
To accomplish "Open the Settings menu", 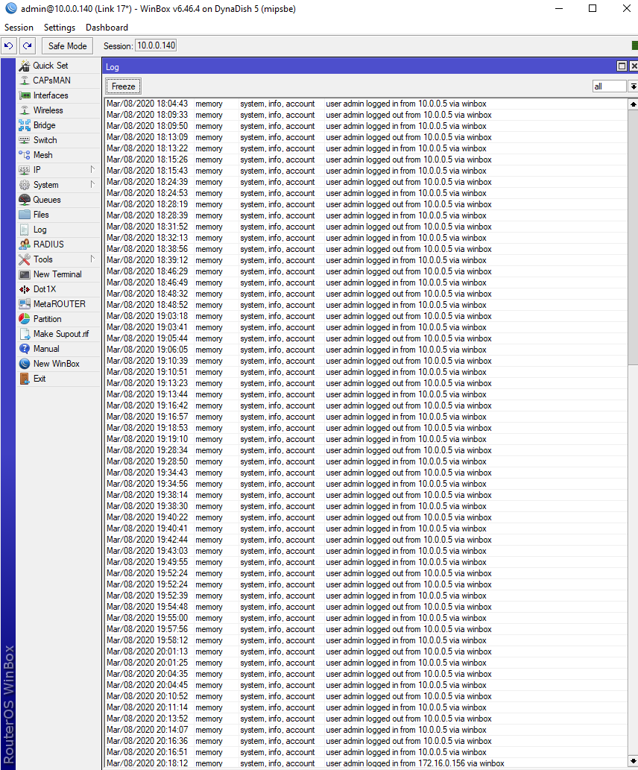I will tap(60, 28).
